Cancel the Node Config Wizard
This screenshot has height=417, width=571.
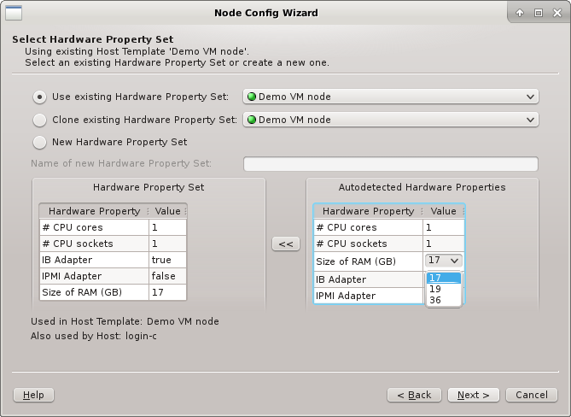tap(532, 395)
